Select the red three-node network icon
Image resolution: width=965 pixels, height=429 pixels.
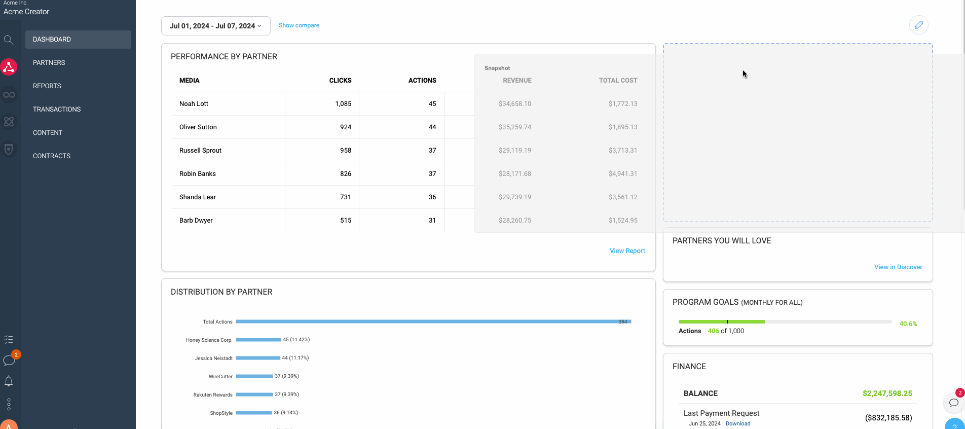click(x=9, y=67)
